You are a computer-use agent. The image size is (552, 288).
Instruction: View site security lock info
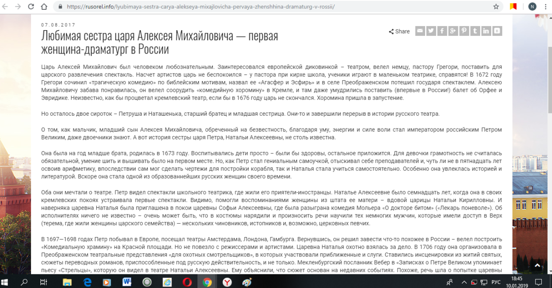[60, 7]
